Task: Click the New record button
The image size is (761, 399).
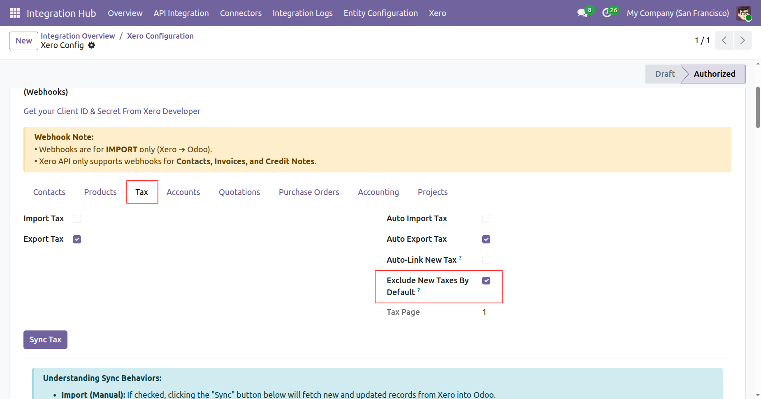Action: point(24,41)
